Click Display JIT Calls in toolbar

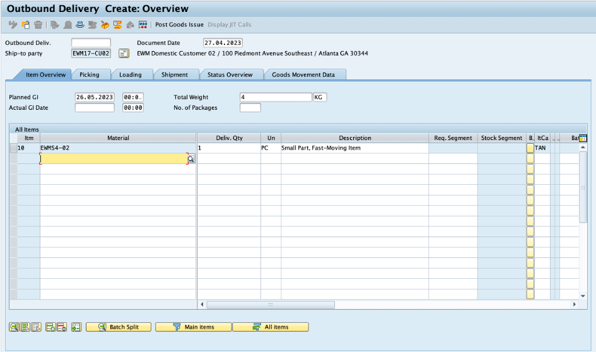(229, 25)
